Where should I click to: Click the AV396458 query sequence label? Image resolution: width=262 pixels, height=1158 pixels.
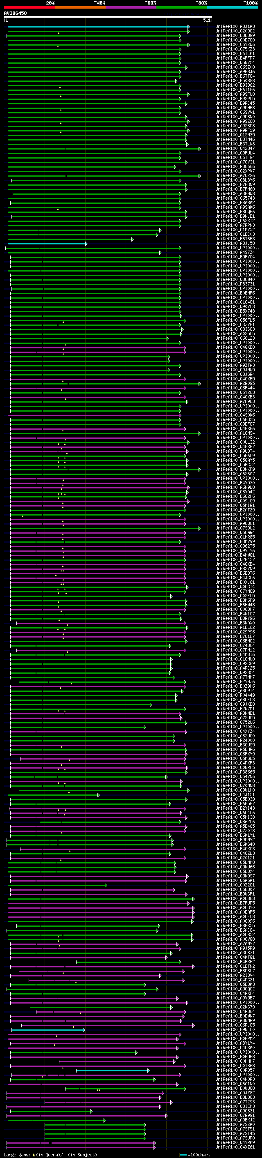(15, 14)
